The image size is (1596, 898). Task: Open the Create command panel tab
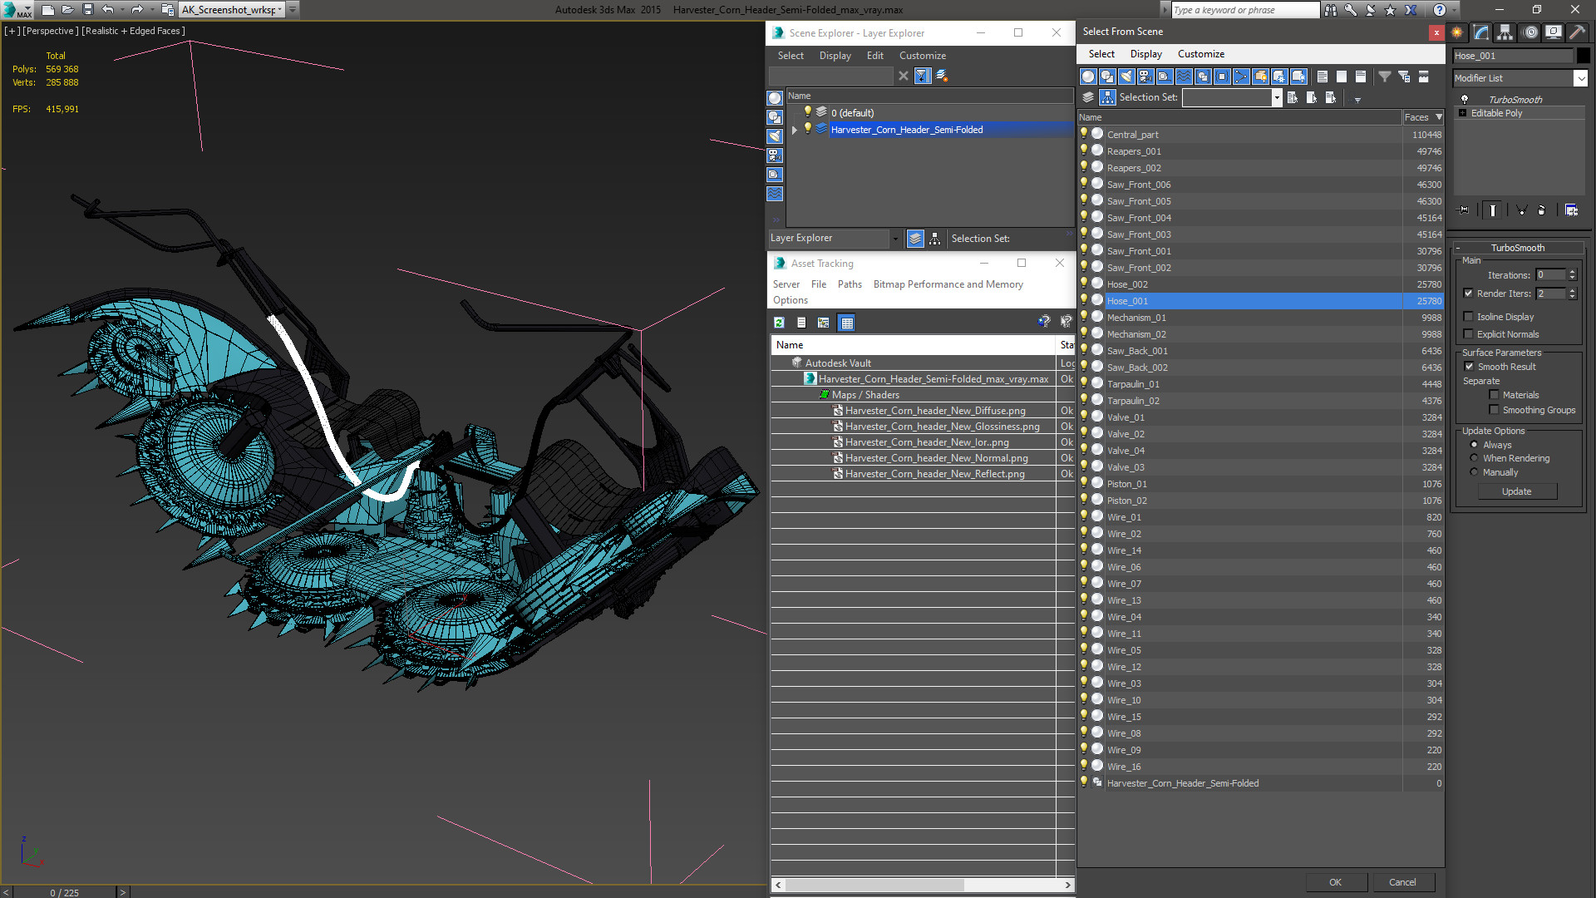coord(1457,32)
